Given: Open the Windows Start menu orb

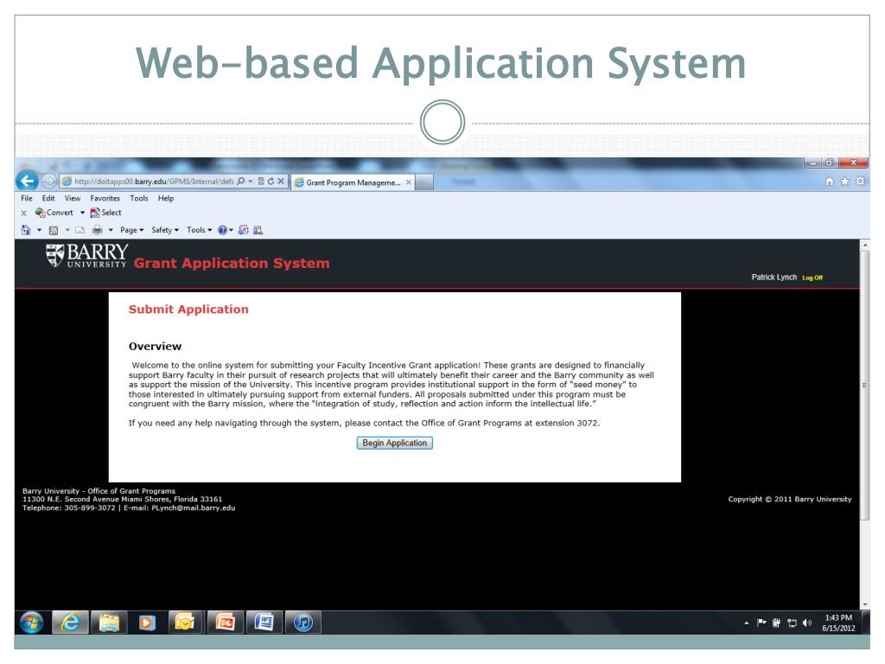Looking at the screenshot, I should click(x=32, y=622).
